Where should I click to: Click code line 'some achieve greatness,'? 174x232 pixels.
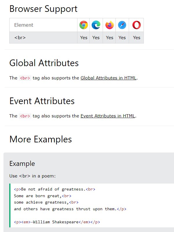tap(46, 202)
